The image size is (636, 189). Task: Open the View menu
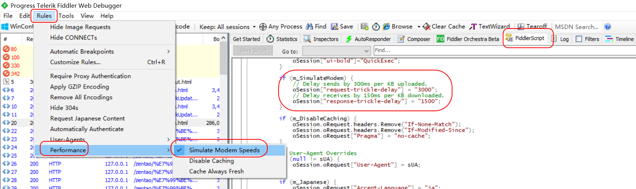[87, 16]
